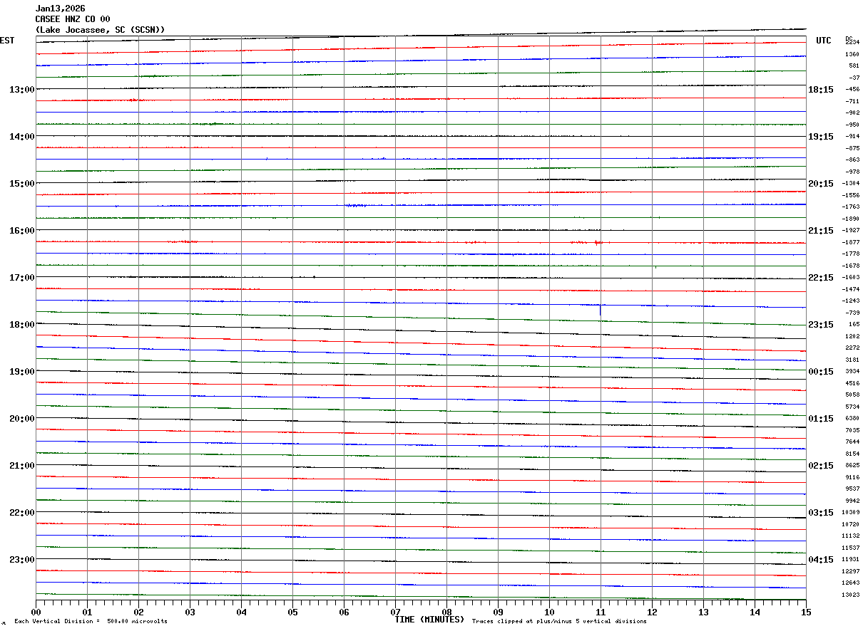Click the DC offset value "11132"
The height and width of the screenshot is (631, 863).
click(x=851, y=536)
